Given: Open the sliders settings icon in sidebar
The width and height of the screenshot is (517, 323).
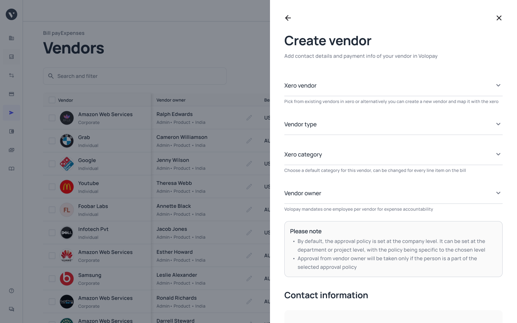Looking at the screenshot, I should [11, 75].
